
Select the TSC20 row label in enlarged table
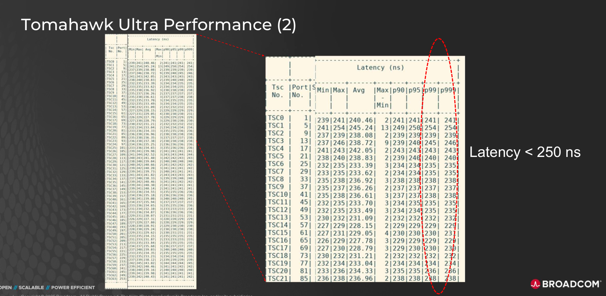coord(278,271)
